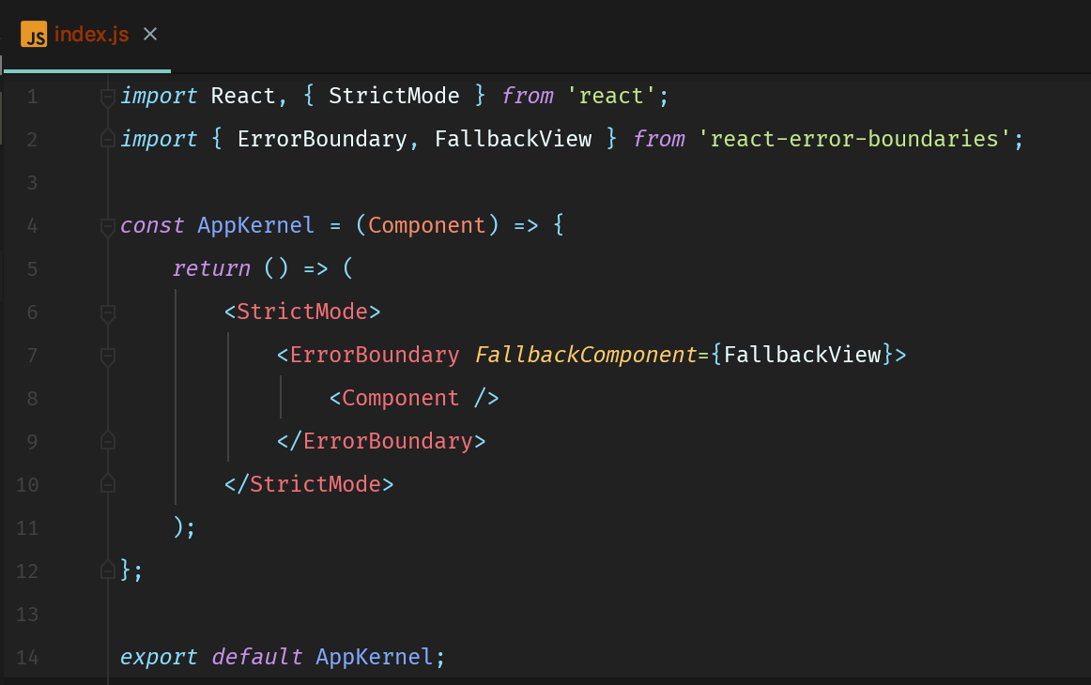1091x685 pixels.
Task: Click the fold end marker at line 12
Action: coord(108,571)
